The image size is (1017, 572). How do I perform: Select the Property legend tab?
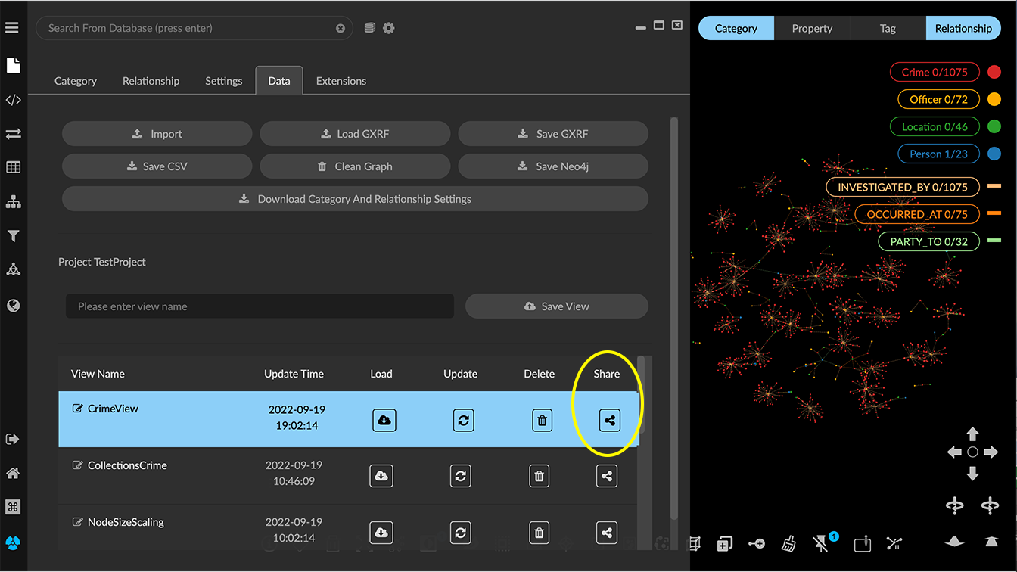(812, 29)
